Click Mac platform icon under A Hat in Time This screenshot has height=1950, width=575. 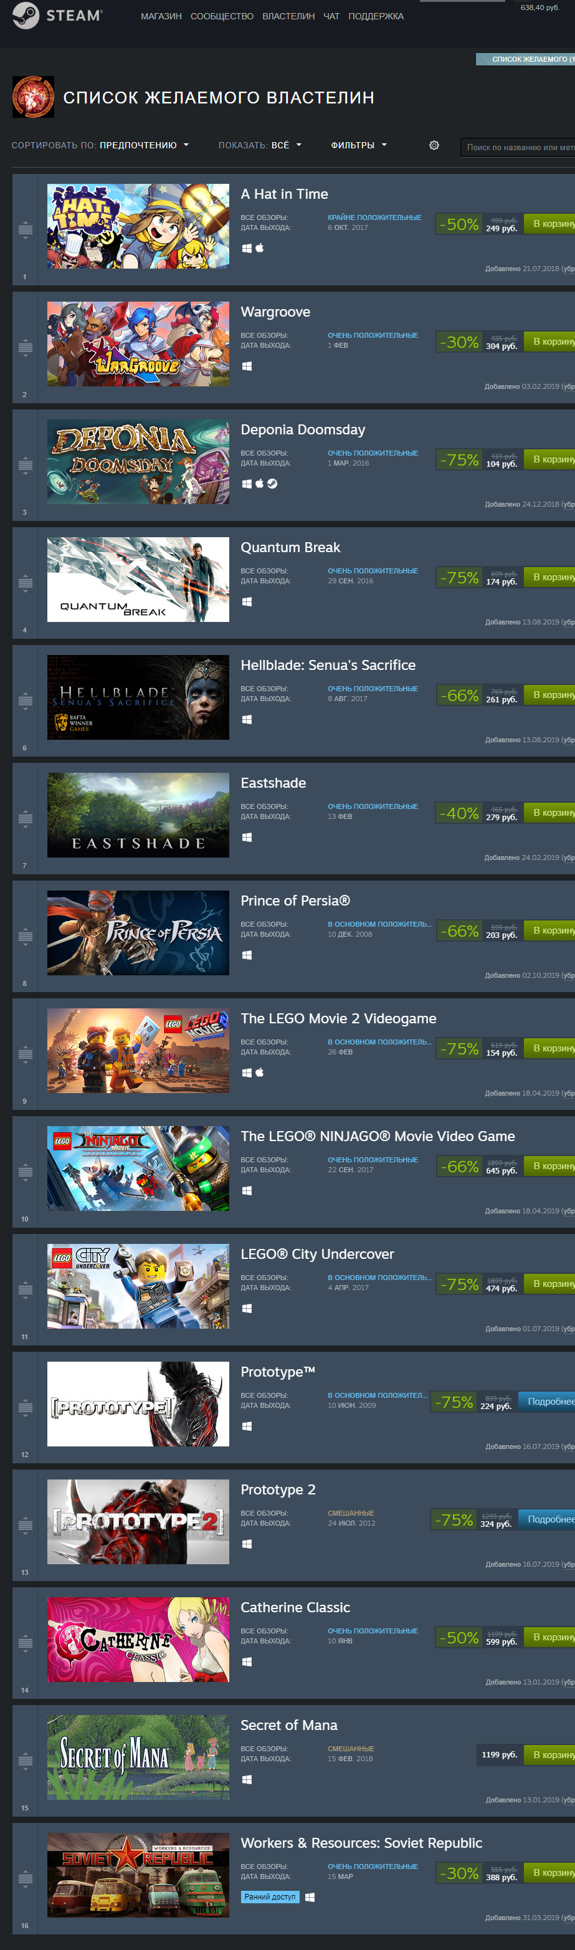(x=260, y=248)
